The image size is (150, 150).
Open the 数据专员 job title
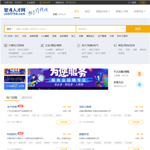pos(84,134)
